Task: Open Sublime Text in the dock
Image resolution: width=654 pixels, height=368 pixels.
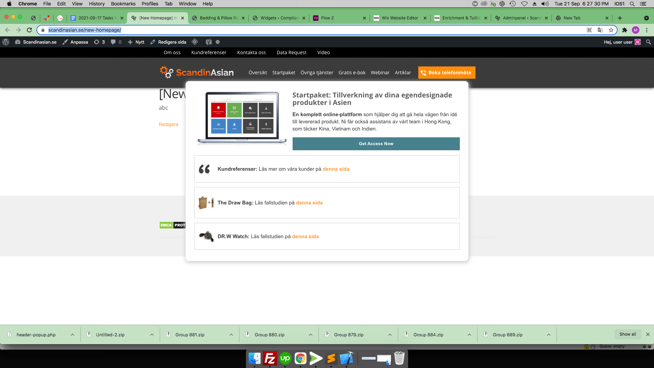Action: point(331,358)
